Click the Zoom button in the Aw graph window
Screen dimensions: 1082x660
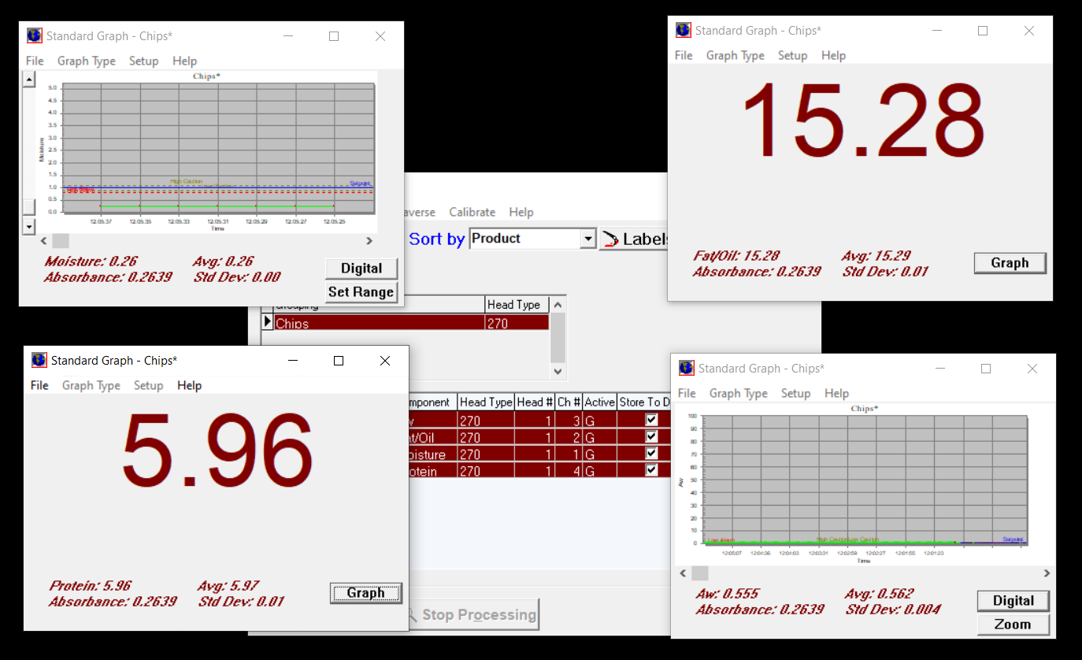click(1013, 624)
